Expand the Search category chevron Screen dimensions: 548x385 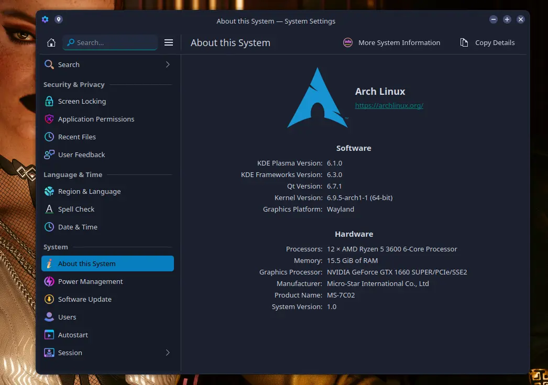168,64
